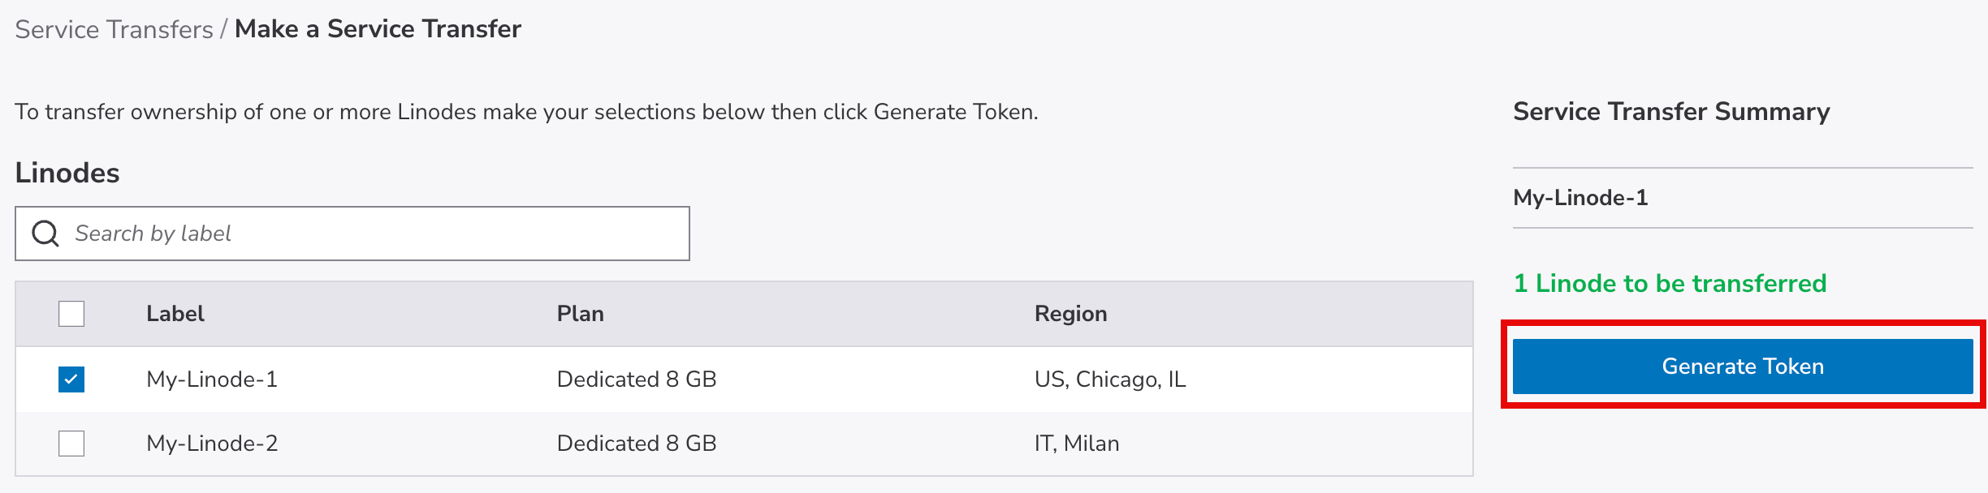Click Dedicated 8 GB plan for My-Linode-1
Screen dimensions: 1988x493
[x=637, y=379]
